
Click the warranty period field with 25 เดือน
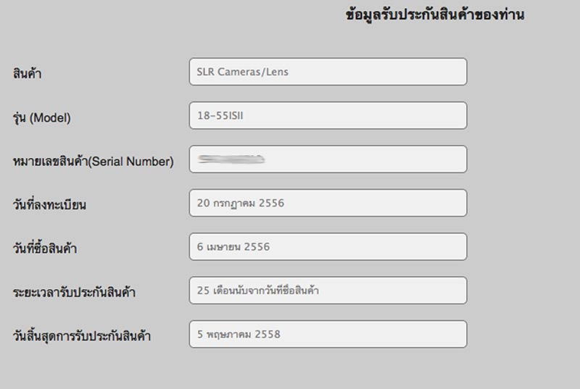[328, 290]
